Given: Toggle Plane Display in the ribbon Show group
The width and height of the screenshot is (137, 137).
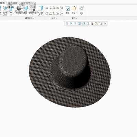Looking at the screenshot, I should coord(47,8).
